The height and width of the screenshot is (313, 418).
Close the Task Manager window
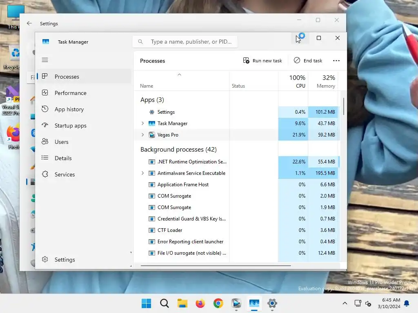pyautogui.click(x=338, y=38)
